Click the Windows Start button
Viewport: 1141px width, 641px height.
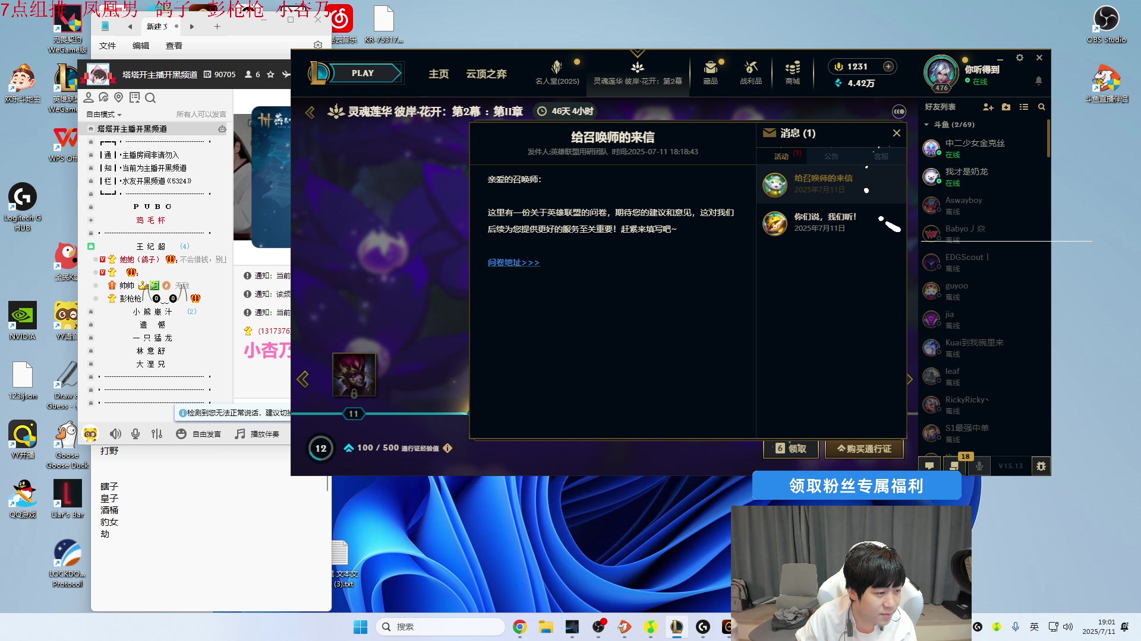[x=360, y=627]
